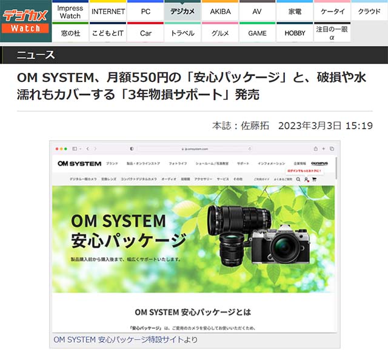Open the AKIBA navigation tab
Viewport: 388px width, 358px height.
[x=220, y=12]
